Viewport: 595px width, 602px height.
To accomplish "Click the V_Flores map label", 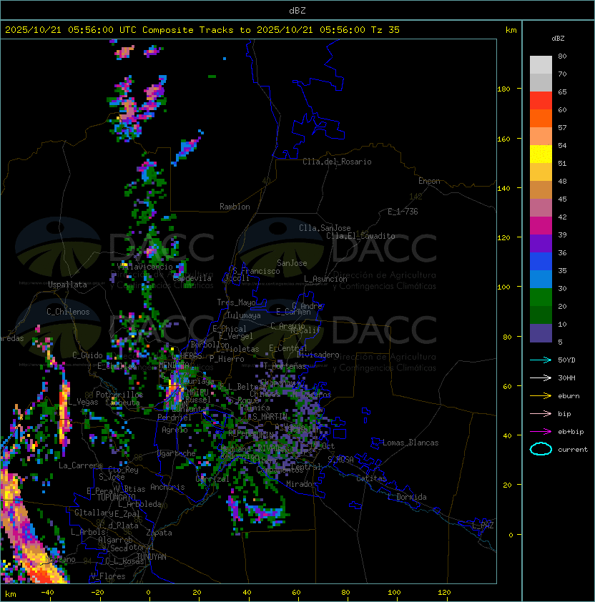I will coord(108,576).
